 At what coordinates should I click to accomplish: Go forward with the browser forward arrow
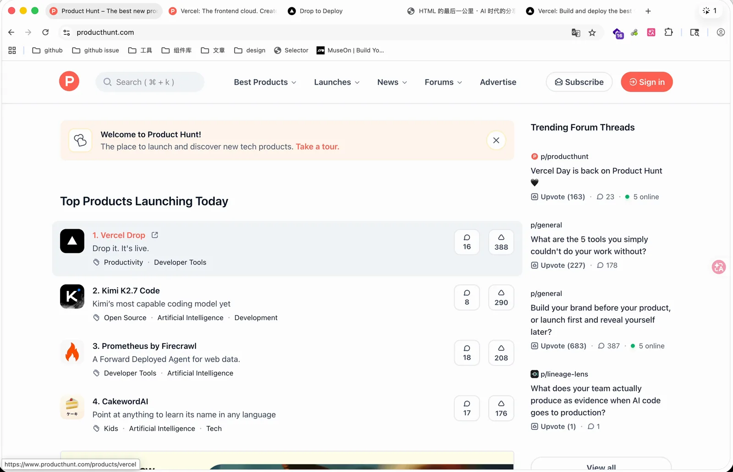coord(28,32)
